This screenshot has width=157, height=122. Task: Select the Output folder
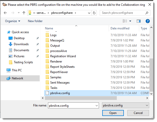coord(55,46)
